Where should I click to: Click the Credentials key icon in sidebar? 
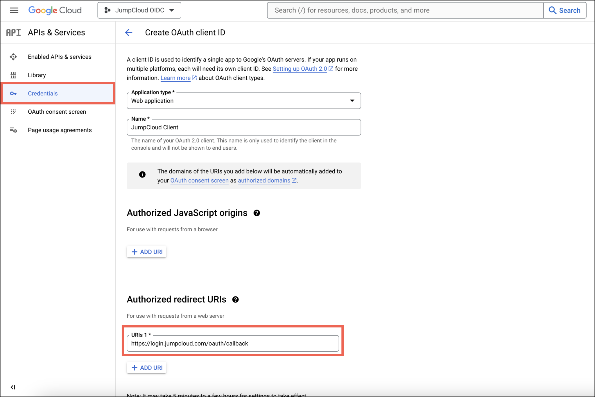13,93
